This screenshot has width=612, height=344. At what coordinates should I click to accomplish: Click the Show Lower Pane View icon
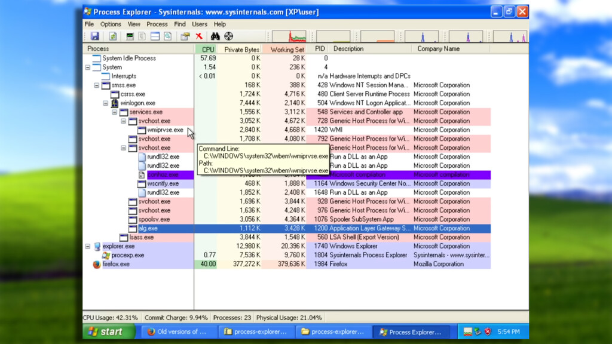tap(155, 36)
